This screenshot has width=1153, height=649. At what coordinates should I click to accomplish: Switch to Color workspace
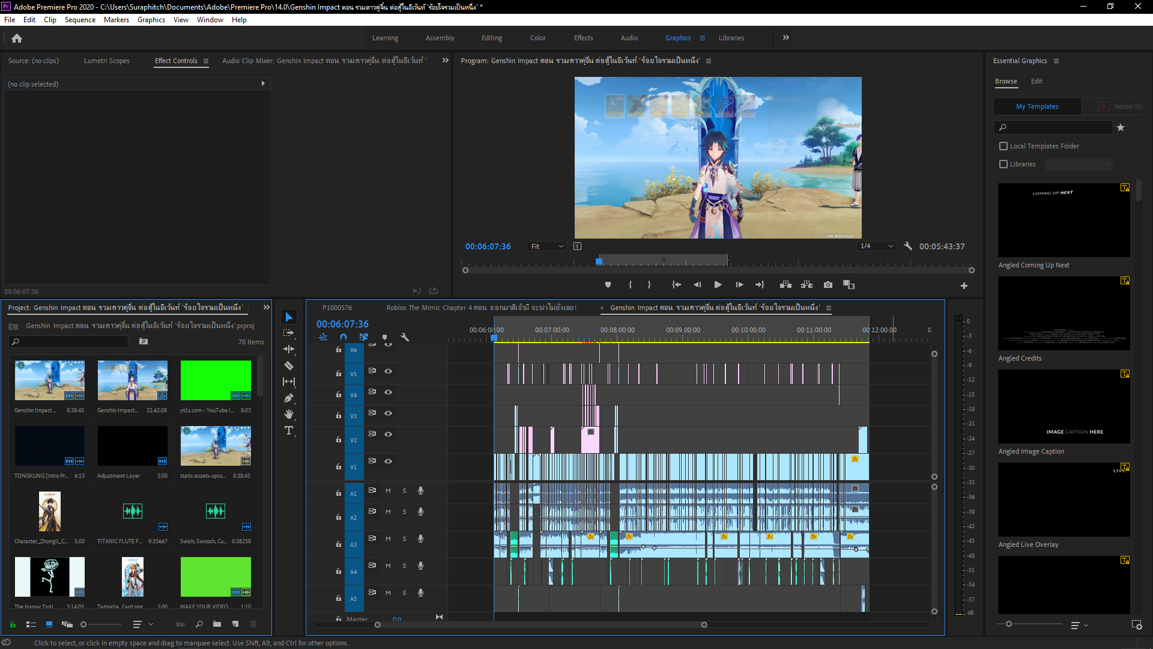[x=537, y=38]
